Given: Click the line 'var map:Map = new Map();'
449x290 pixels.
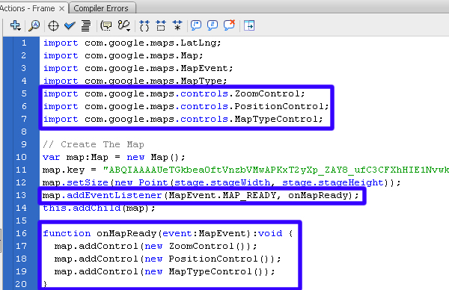Looking at the screenshot, I should pyautogui.click(x=114, y=157).
